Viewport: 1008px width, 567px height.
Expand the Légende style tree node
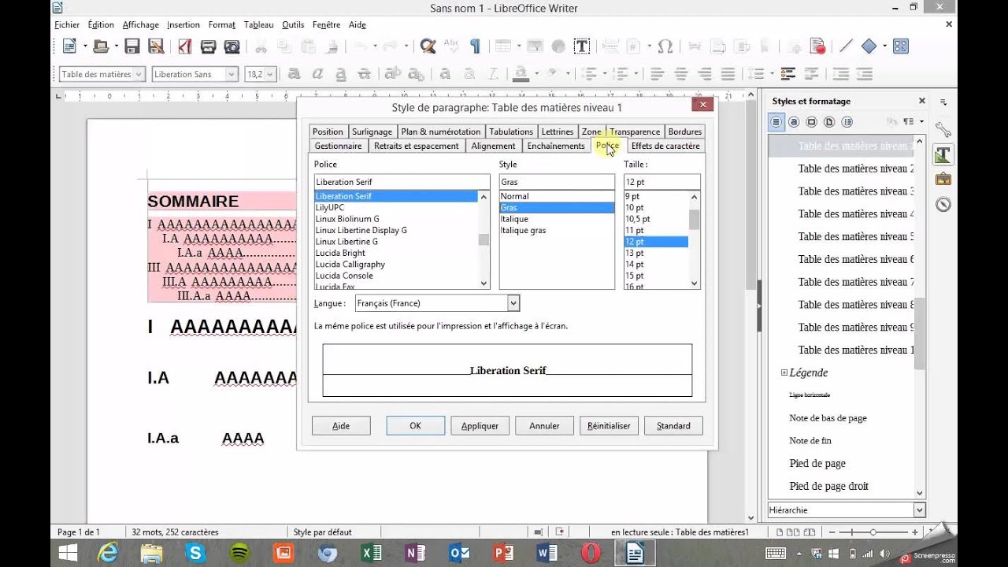click(784, 372)
